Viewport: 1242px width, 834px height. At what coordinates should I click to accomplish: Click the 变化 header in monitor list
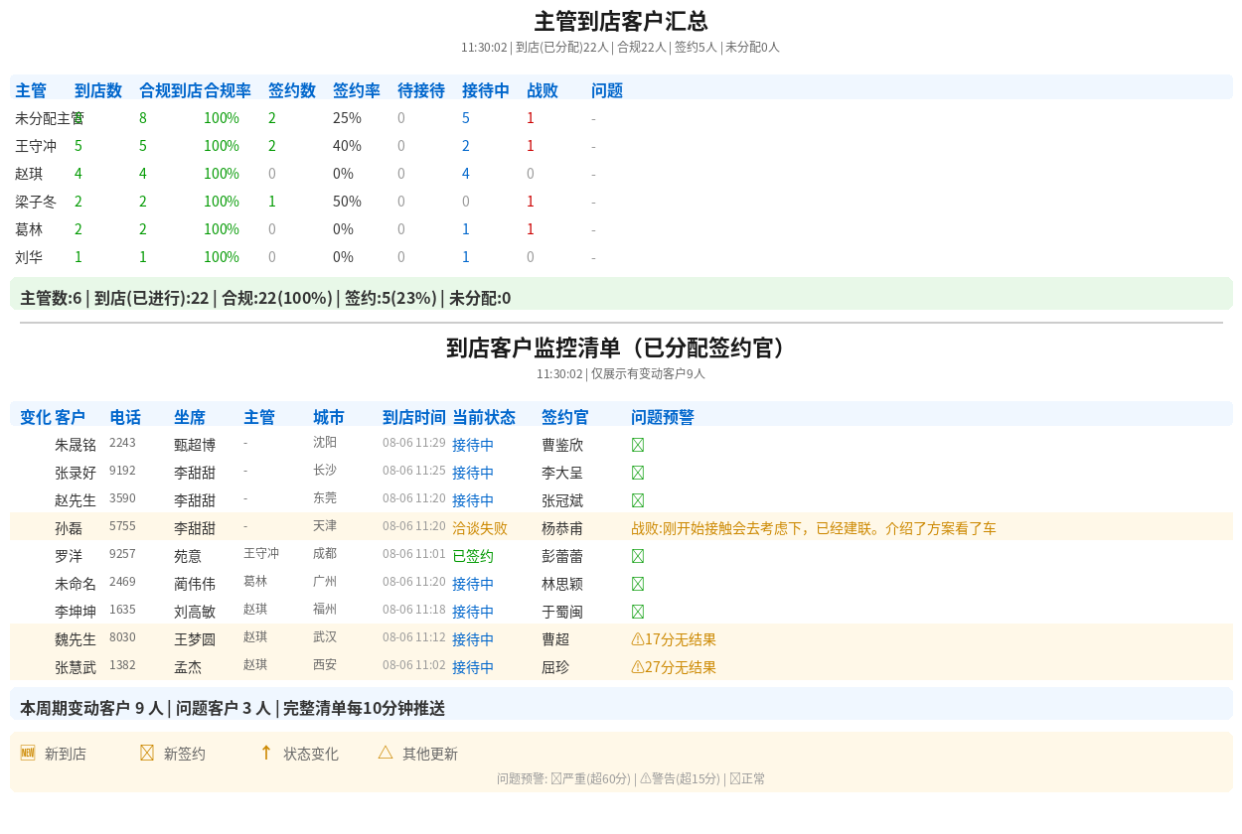point(36,417)
